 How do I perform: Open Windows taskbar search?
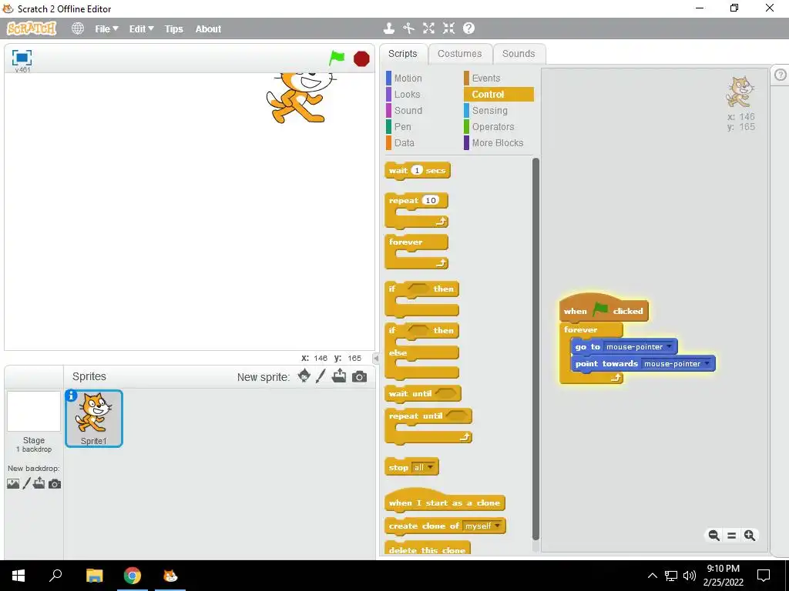tap(55, 576)
